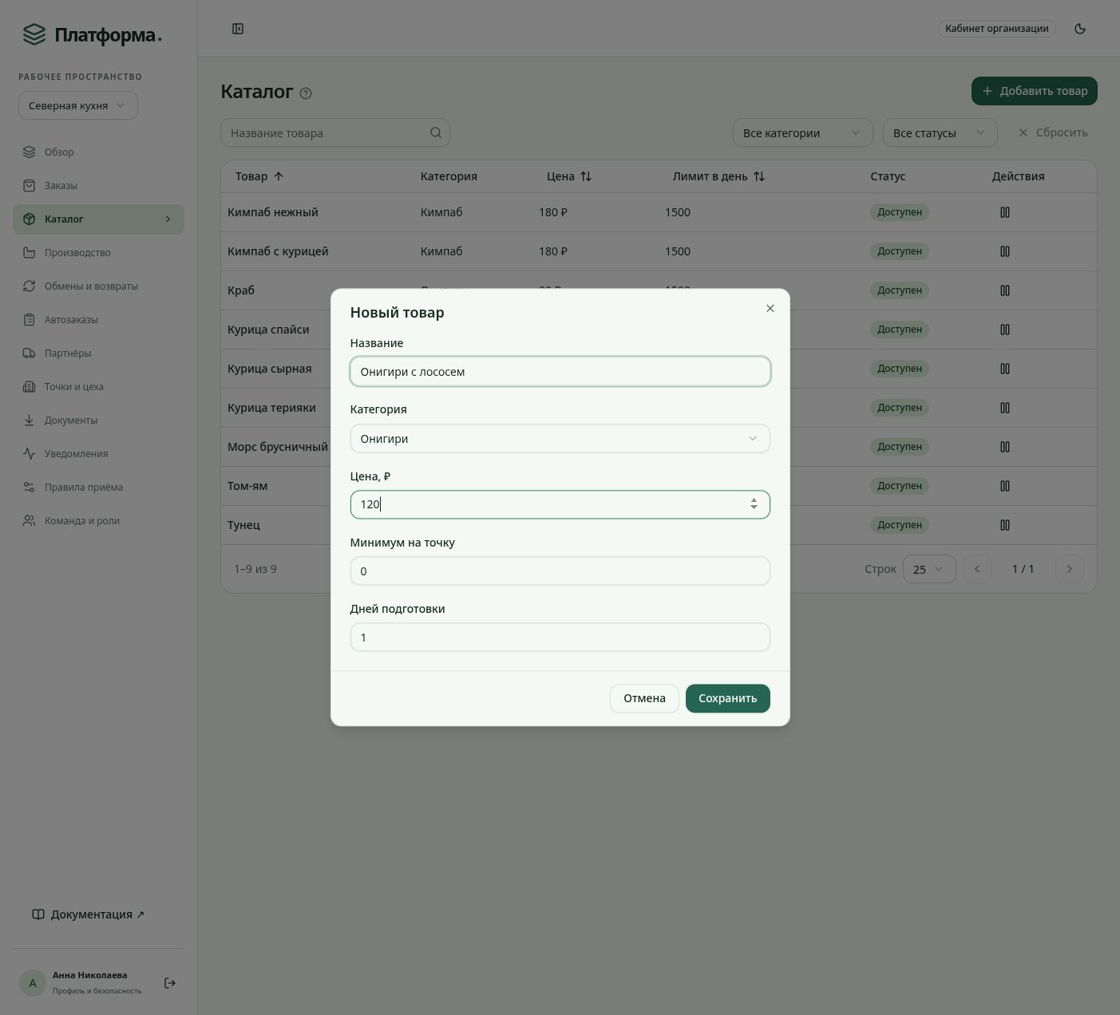The height and width of the screenshot is (1015, 1120).
Task: Sort by Товар column header
Action: click(x=259, y=176)
